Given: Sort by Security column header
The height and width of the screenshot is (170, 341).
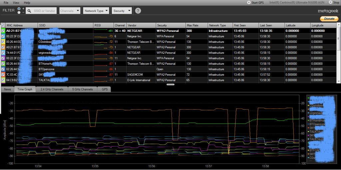Looking at the screenshot, I should pos(171,25).
